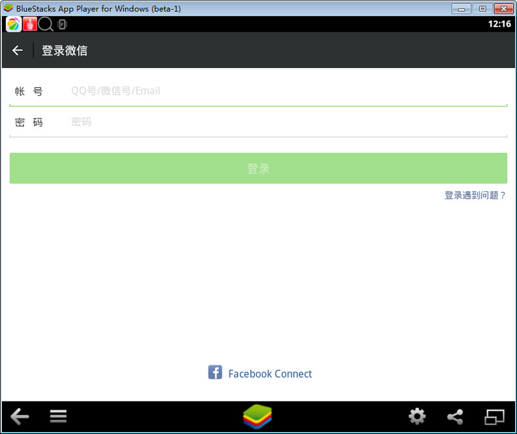Click the Facebook logo icon
Screen dimensions: 517x434
click(215, 373)
